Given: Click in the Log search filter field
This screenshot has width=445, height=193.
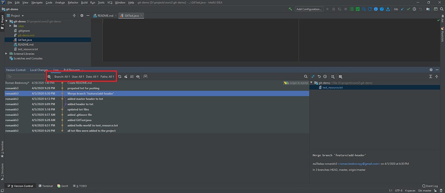Looking at the screenshot, I should [26, 77].
